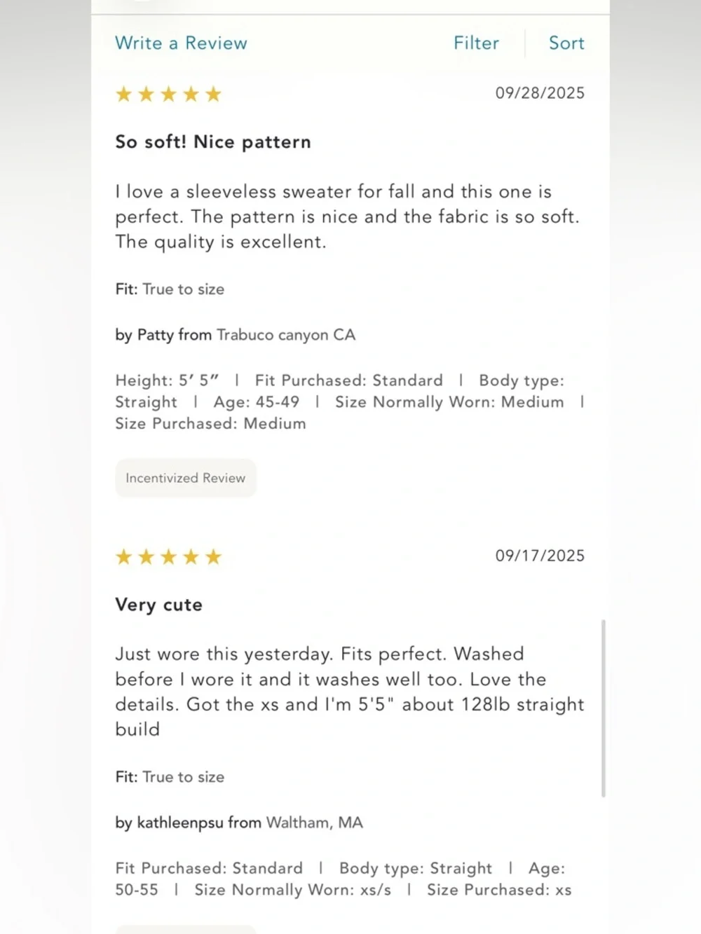
Task: Open the Filter options
Action: pyautogui.click(x=476, y=43)
